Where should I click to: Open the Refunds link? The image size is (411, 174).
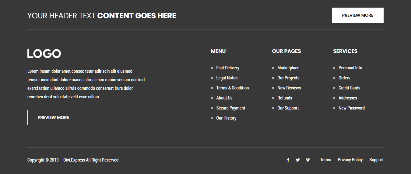pyautogui.click(x=285, y=98)
